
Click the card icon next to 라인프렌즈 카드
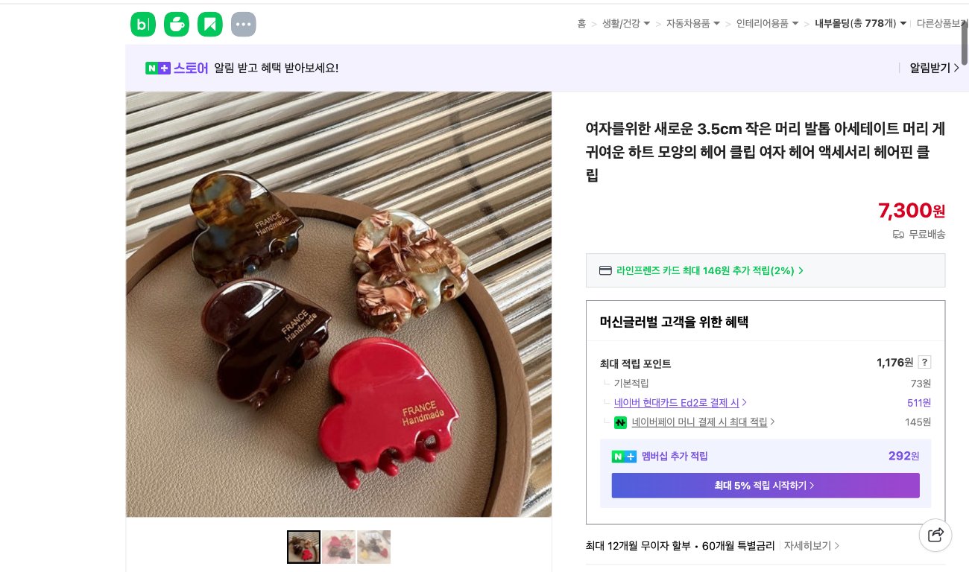605,270
